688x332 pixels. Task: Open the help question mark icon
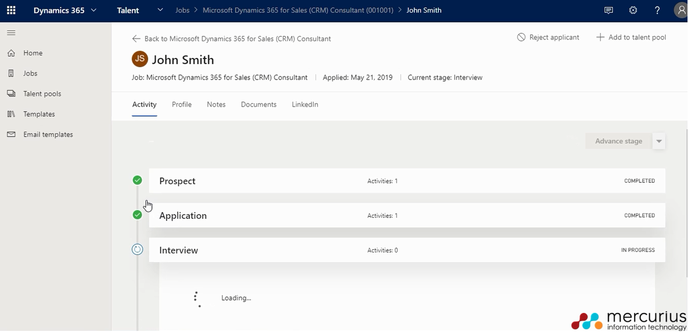point(657,10)
